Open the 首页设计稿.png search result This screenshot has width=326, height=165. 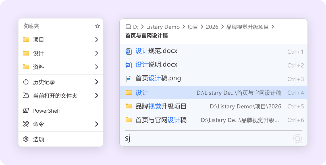coord(213,79)
